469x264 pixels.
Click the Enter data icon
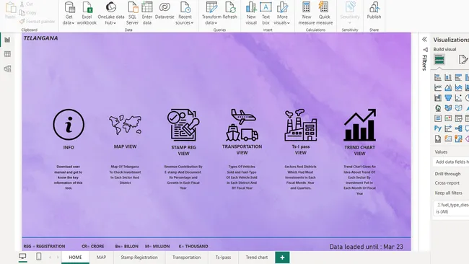147,7
